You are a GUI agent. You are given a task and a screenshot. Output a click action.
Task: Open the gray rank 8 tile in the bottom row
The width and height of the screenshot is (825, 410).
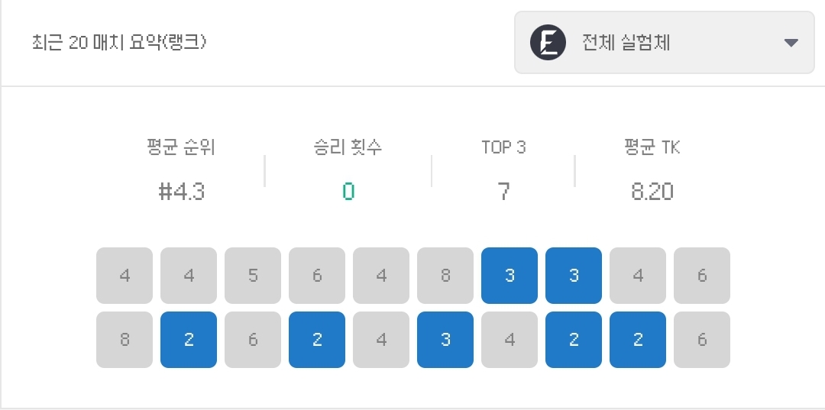coord(125,340)
